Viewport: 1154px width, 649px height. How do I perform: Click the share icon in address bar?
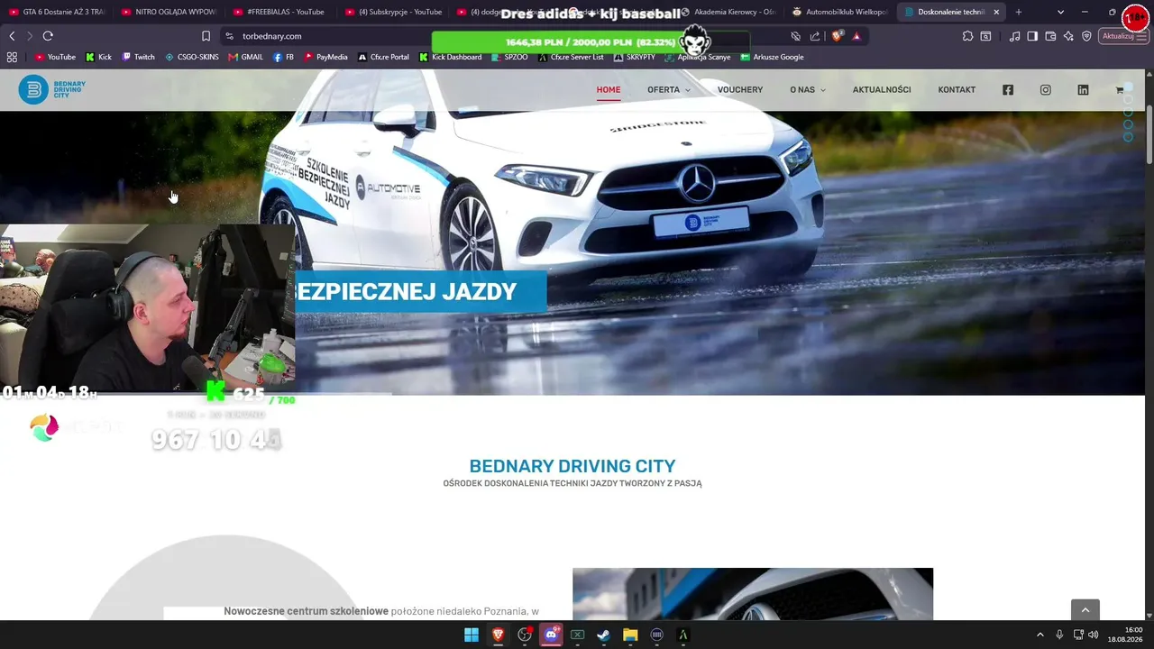pos(815,36)
